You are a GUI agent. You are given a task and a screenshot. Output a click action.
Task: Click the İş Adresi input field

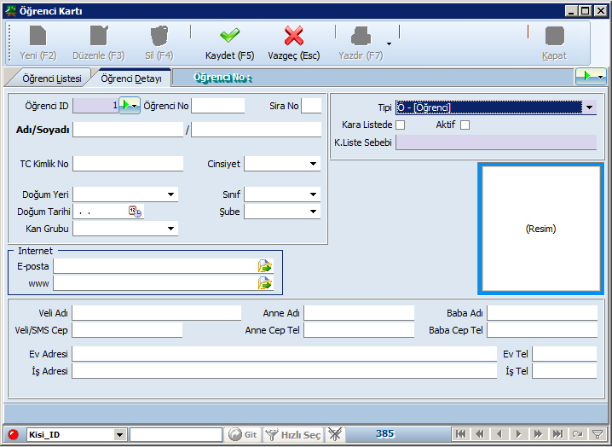click(284, 371)
